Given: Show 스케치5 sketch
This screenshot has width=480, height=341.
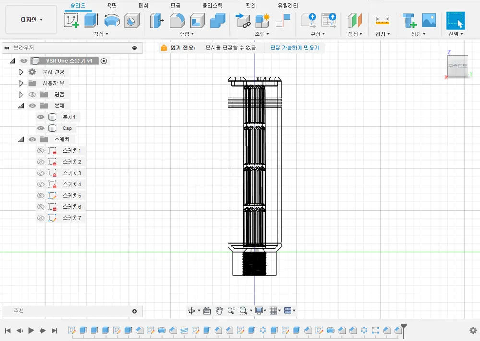Looking at the screenshot, I should (40, 195).
